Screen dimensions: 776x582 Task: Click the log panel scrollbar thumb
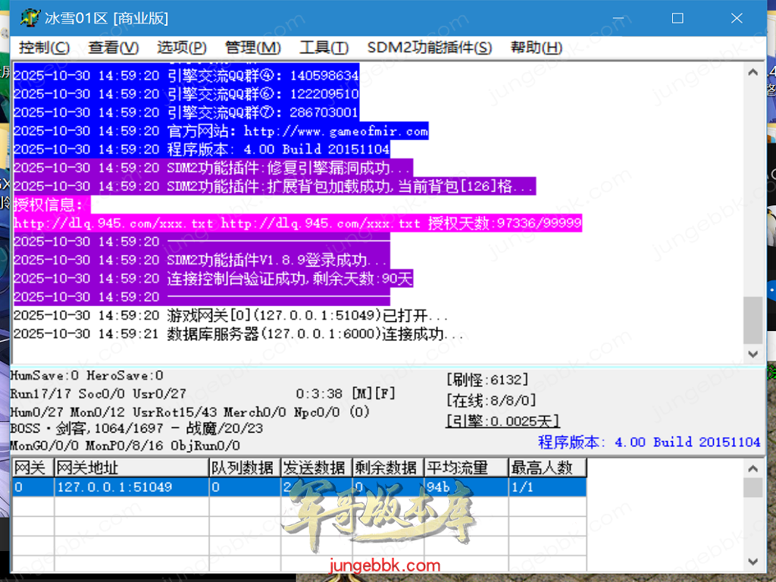[753, 320]
